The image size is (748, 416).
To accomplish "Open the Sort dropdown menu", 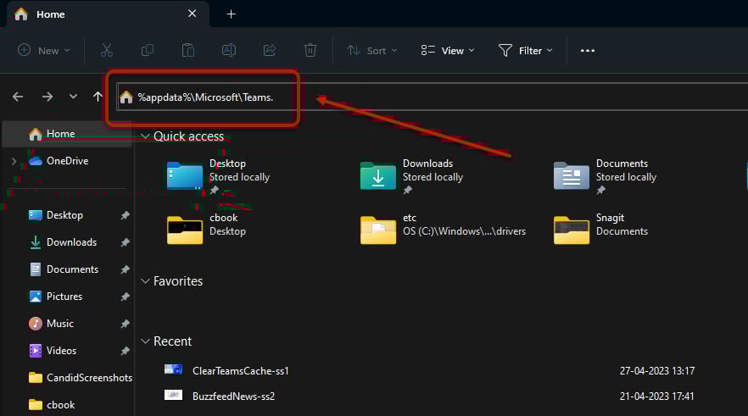I will tap(372, 51).
